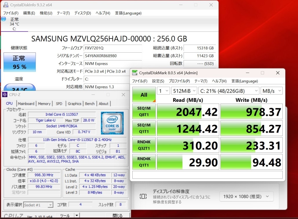
Task: Click the Max TDP value 28.0 W
Action: tap(89, 120)
